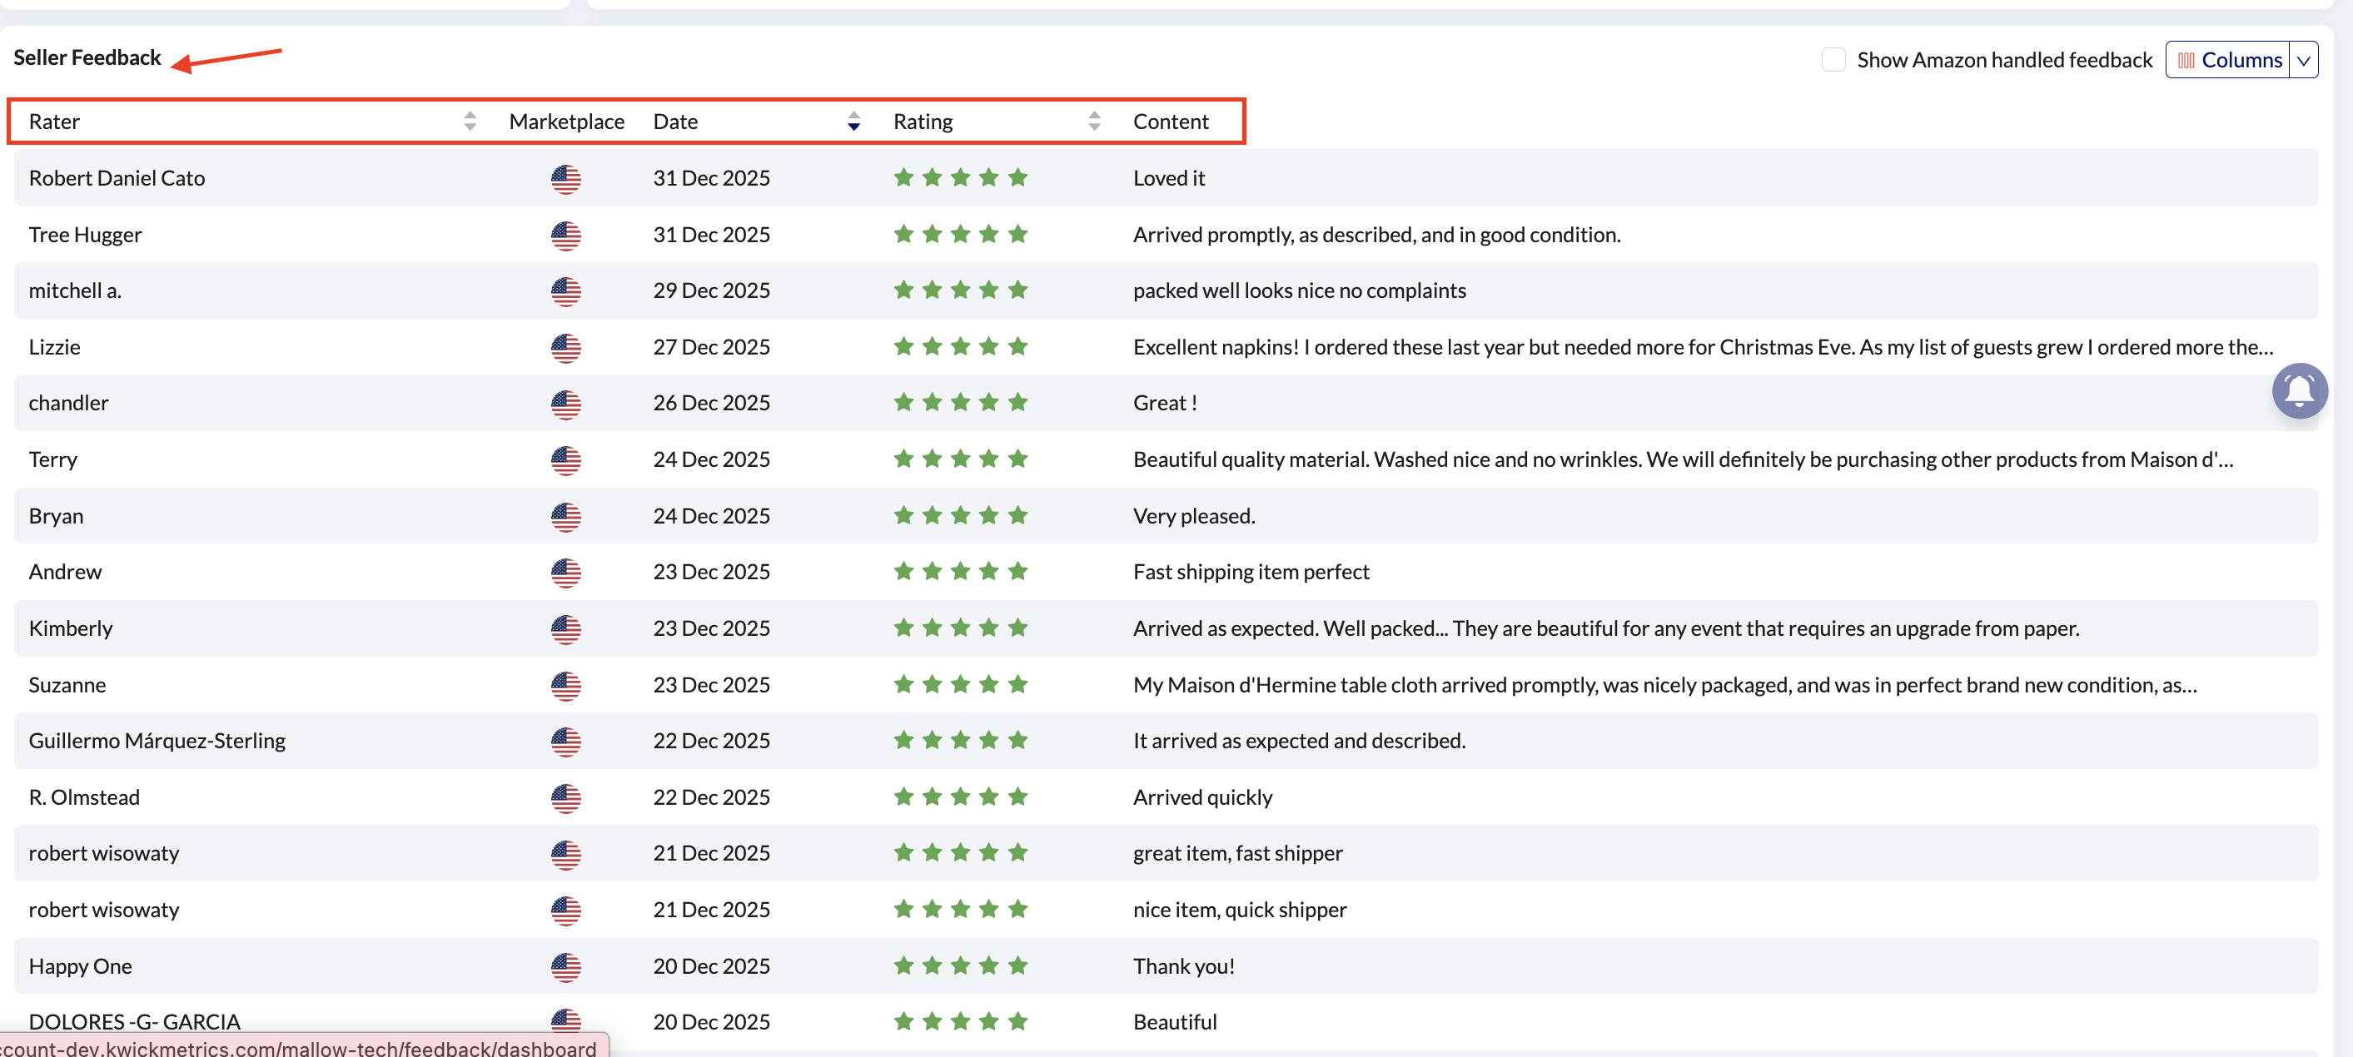Image resolution: width=2353 pixels, height=1057 pixels.
Task: Select the Guillermo Márquez-Sterling rater name
Action: (157, 742)
